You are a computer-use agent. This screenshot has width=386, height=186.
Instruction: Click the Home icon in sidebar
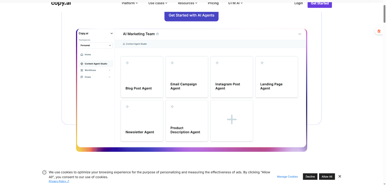click(82, 55)
